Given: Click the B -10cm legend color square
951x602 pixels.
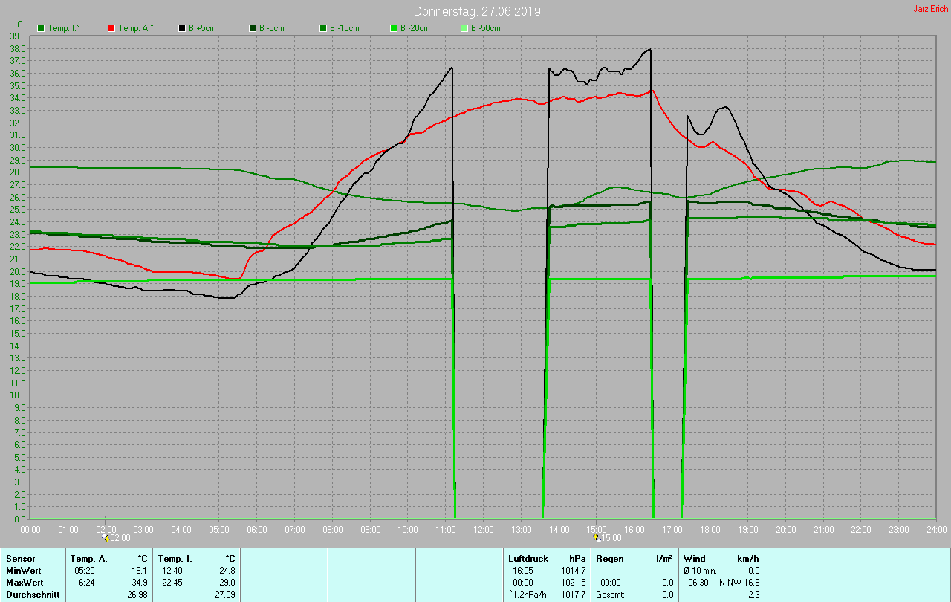Looking at the screenshot, I should pyautogui.click(x=323, y=28).
